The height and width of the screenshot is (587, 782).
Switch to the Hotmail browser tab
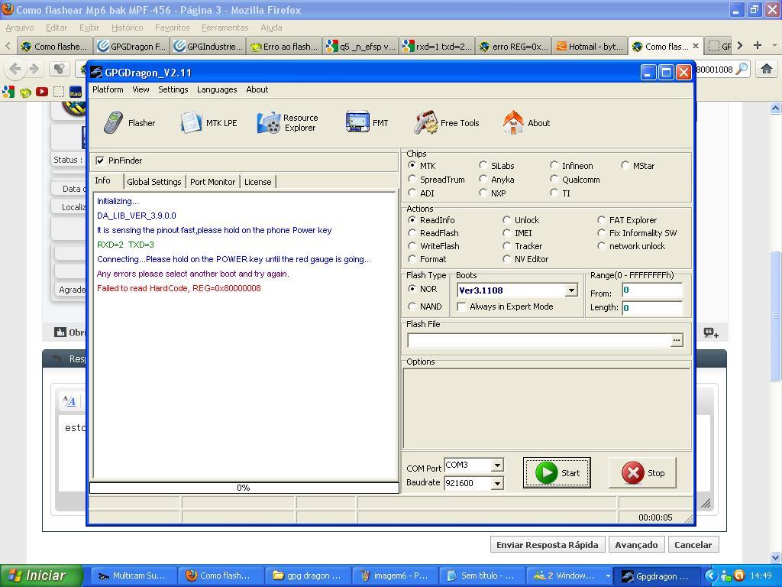(590, 46)
